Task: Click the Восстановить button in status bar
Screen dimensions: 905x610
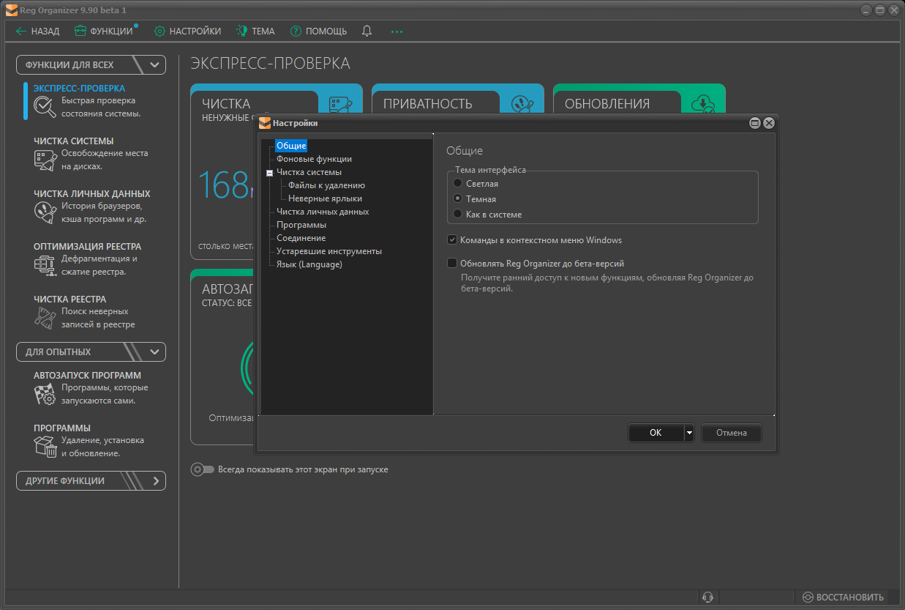Action: [x=843, y=597]
